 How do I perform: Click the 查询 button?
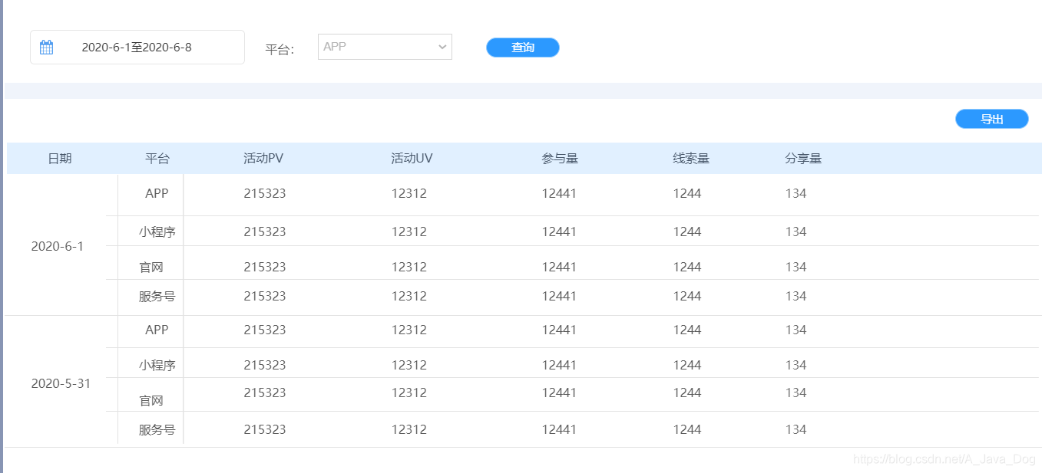[523, 48]
